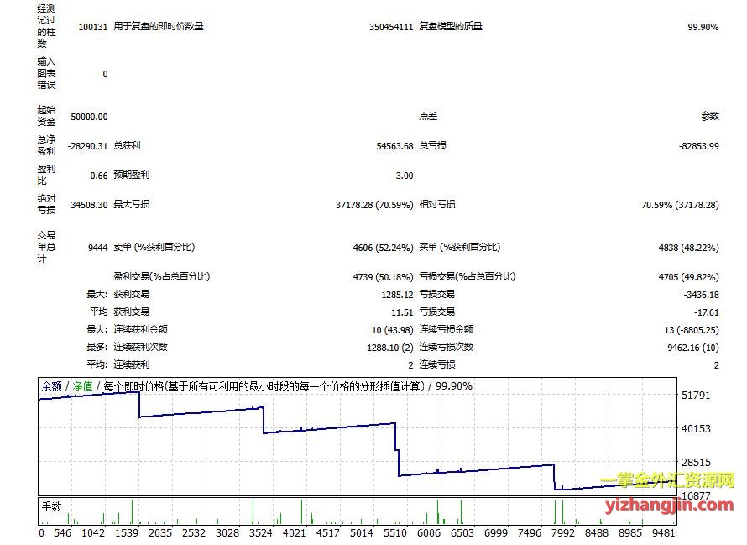Viewport: 747px width, 545px height.
Task: Select the 5510 x-axis tick label
Action: (394, 532)
